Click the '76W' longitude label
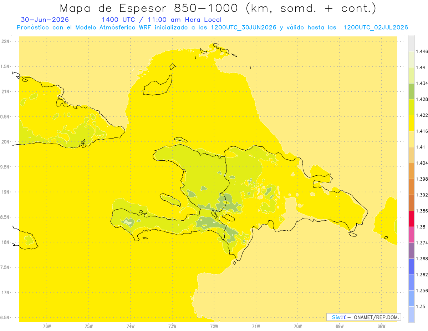The height and width of the screenshot is (331, 428). pos(47,326)
